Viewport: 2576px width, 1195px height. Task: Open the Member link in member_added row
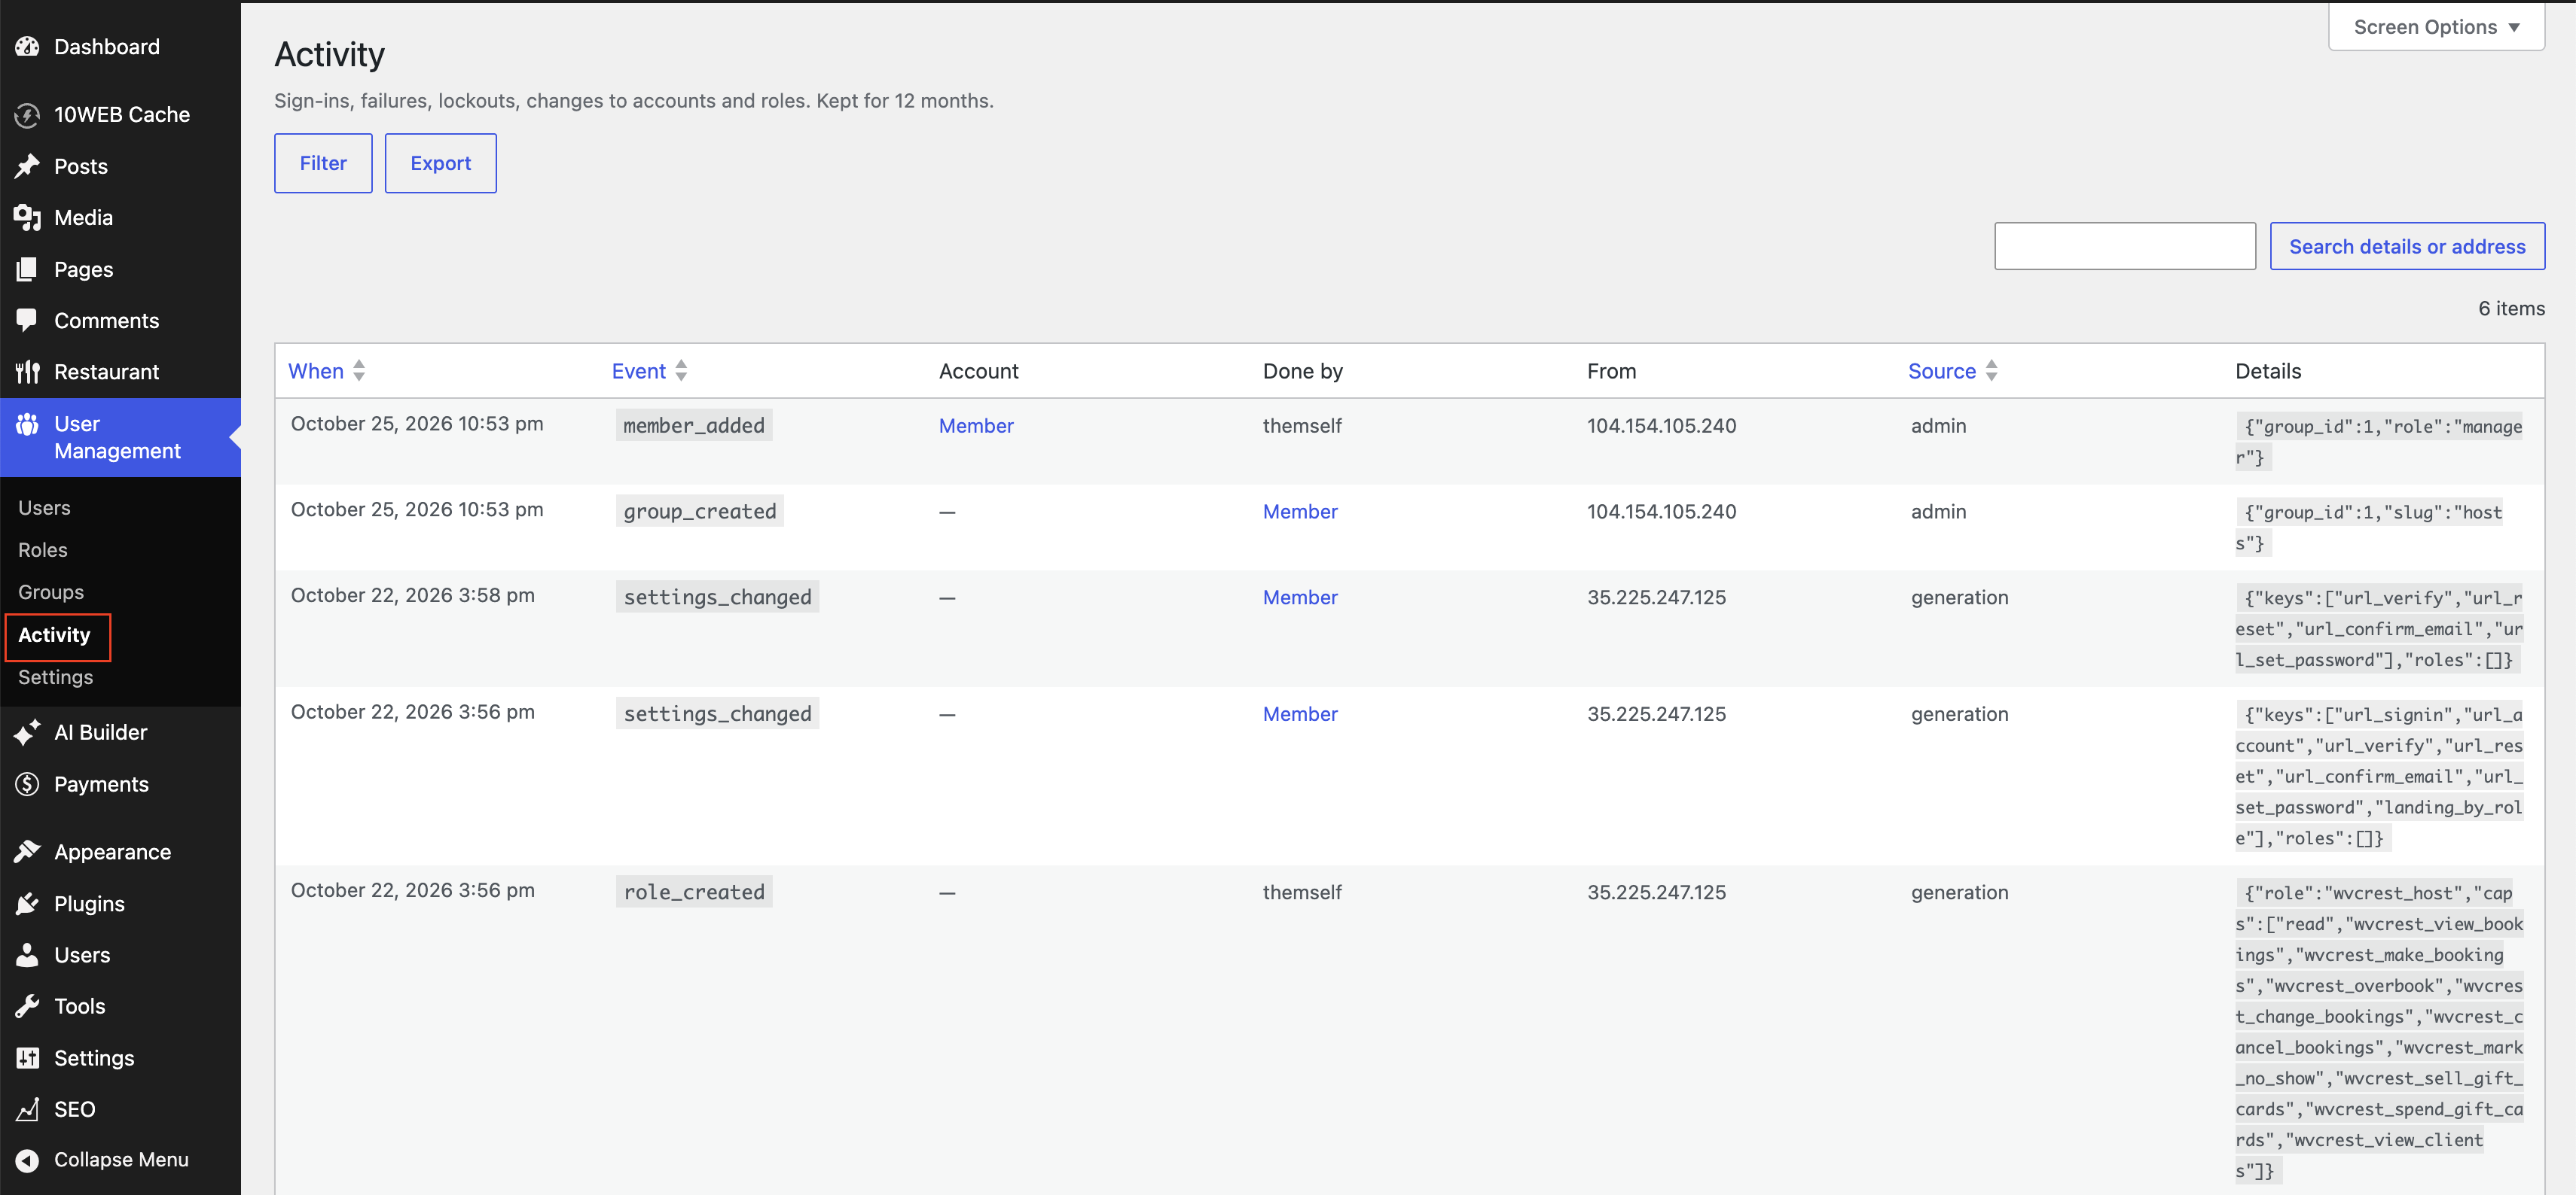click(x=976, y=426)
